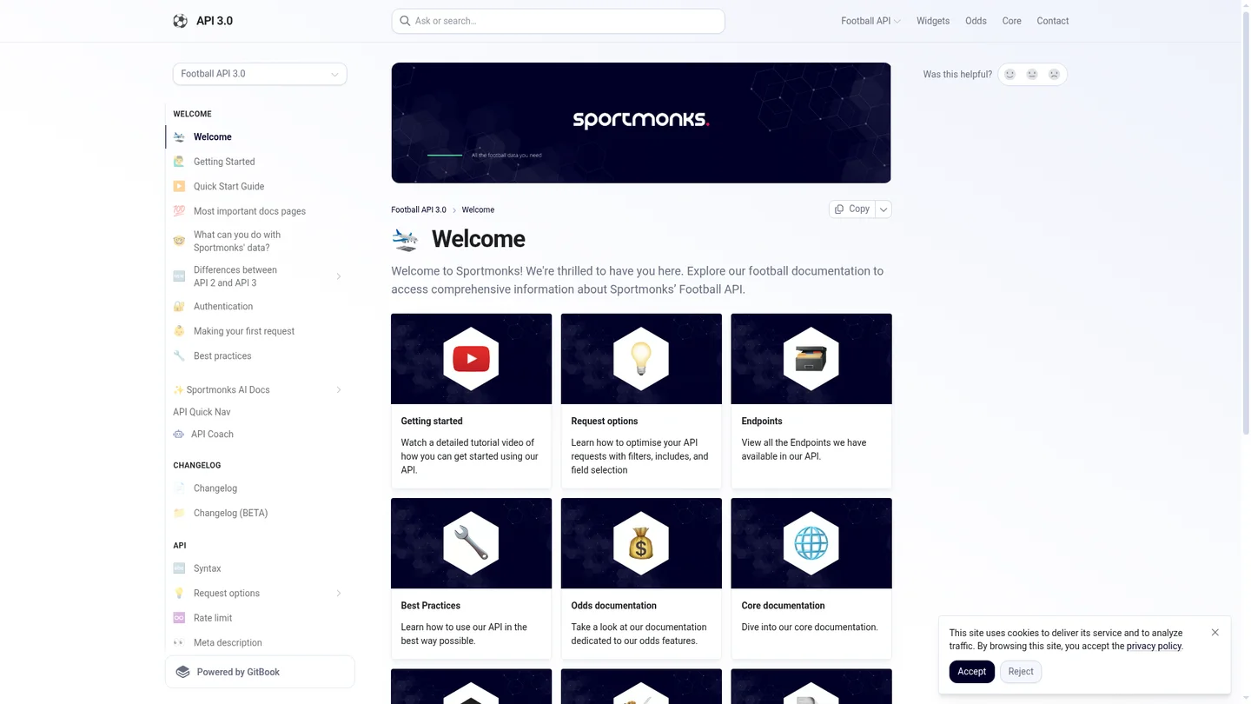The image size is (1251, 704).
Task: Click the API 3.0 site title
Action: [215, 21]
